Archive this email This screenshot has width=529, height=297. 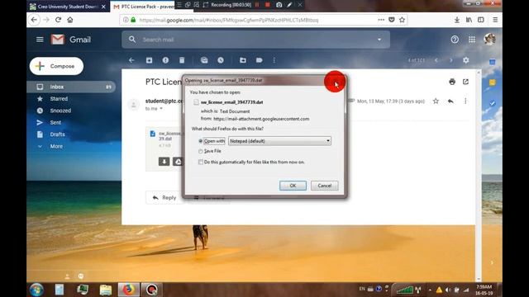149,60
